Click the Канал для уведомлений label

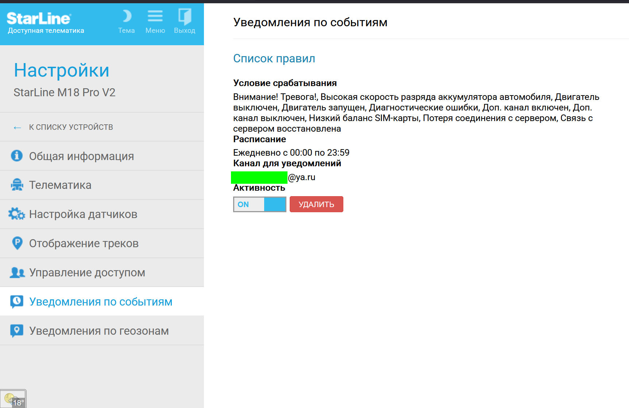point(287,163)
